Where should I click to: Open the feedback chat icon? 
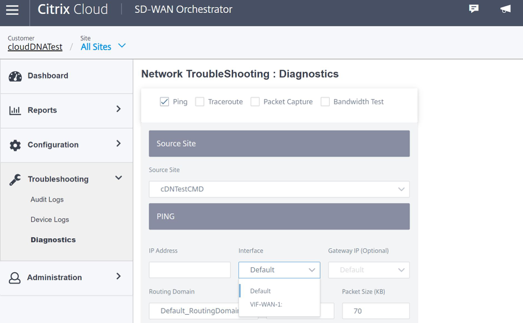(473, 9)
